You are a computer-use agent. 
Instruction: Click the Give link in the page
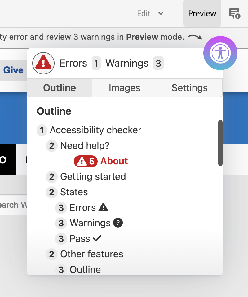click(x=13, y=70)
